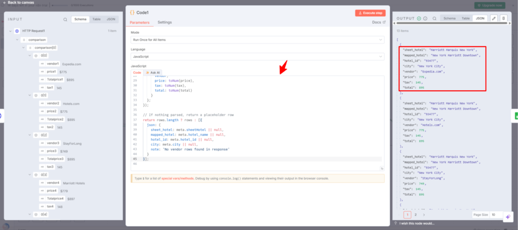518x230 pixels.
Task: Click the 0[0] object icon
Action: point(36,55)
